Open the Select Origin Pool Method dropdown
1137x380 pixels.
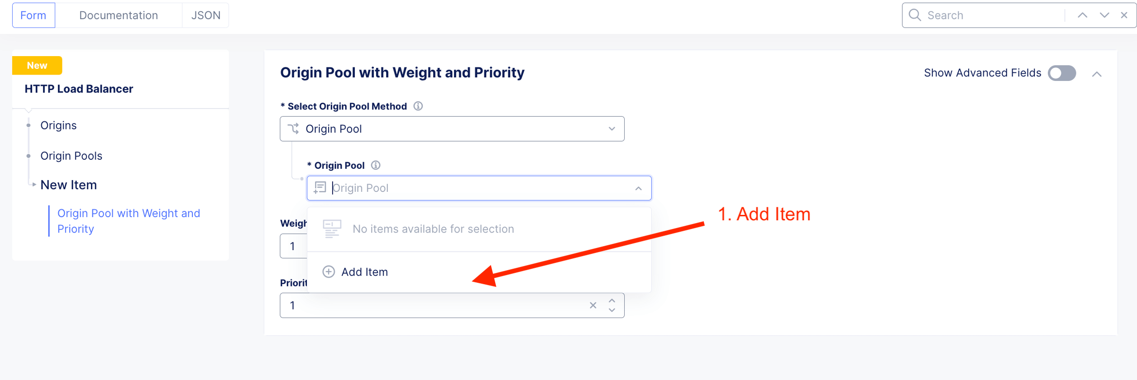click(x=452, y=129)
